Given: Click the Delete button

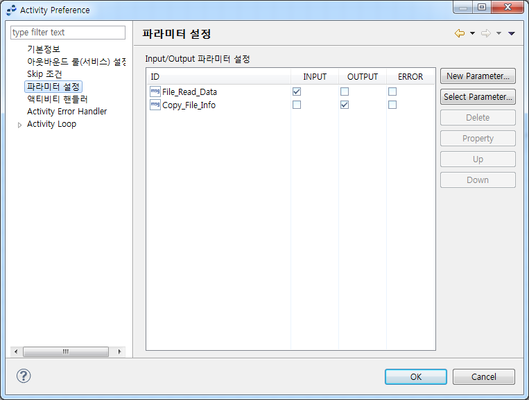Looking at the screenshot, I should (478, 118).
